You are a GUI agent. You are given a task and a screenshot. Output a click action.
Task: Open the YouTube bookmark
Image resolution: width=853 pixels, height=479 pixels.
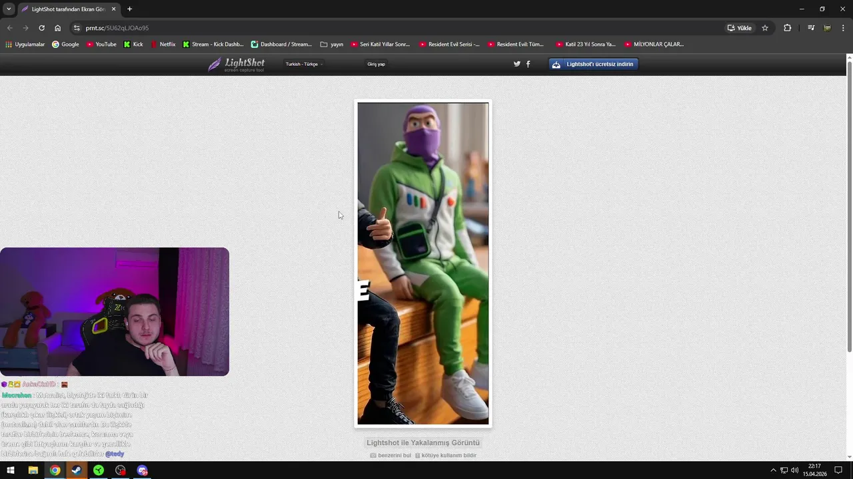pos(101,45)
